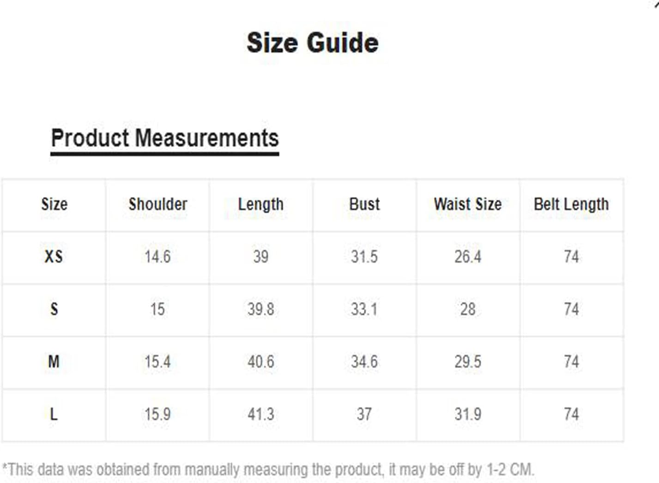
Task: Click the M bust value 34.6
Action: [x=364, y=361]
